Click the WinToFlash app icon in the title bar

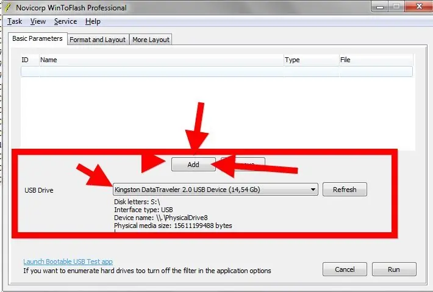(9, 7)
